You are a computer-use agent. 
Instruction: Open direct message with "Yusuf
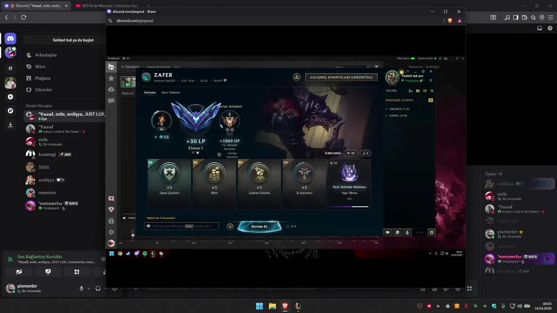coord(64,129)
